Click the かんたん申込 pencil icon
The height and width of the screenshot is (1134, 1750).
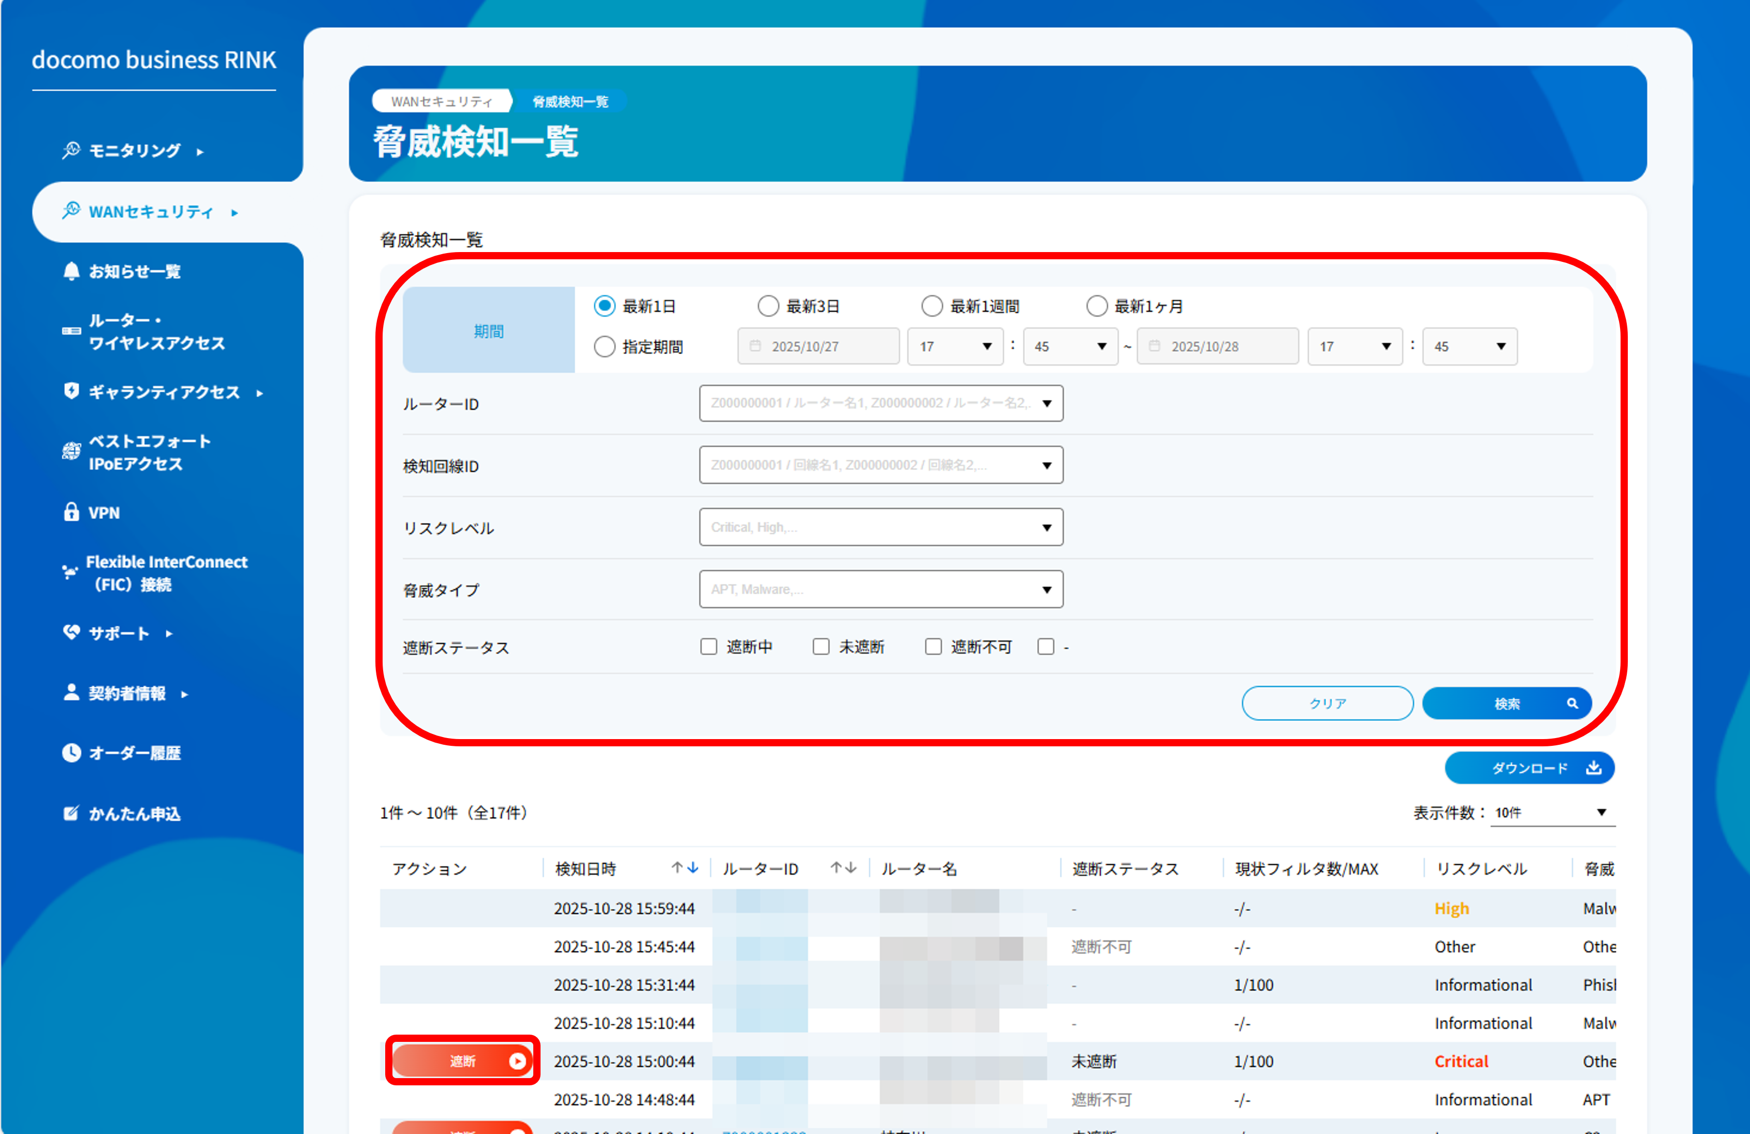click(x=71, y=813)
